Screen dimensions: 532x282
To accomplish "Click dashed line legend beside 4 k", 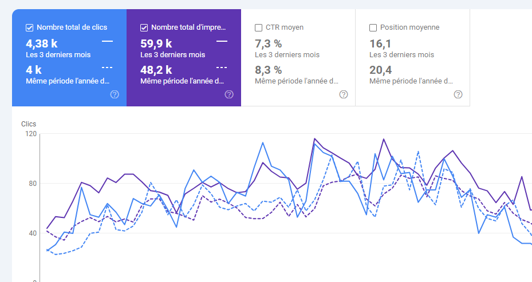I will 107,68.
